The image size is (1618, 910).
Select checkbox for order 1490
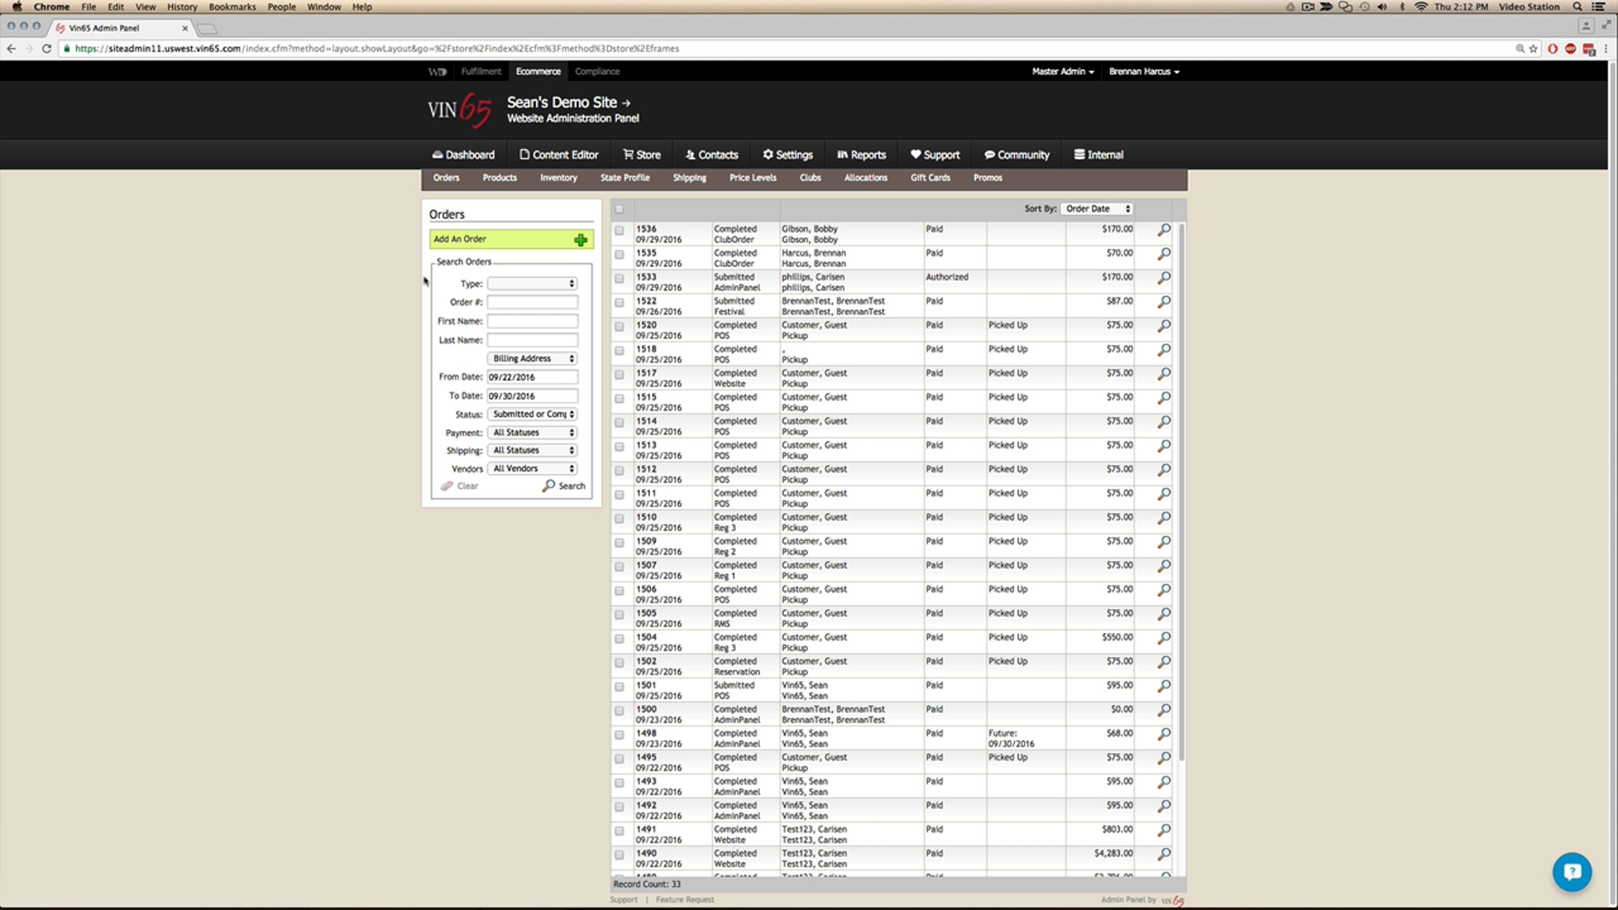(619, 855)
